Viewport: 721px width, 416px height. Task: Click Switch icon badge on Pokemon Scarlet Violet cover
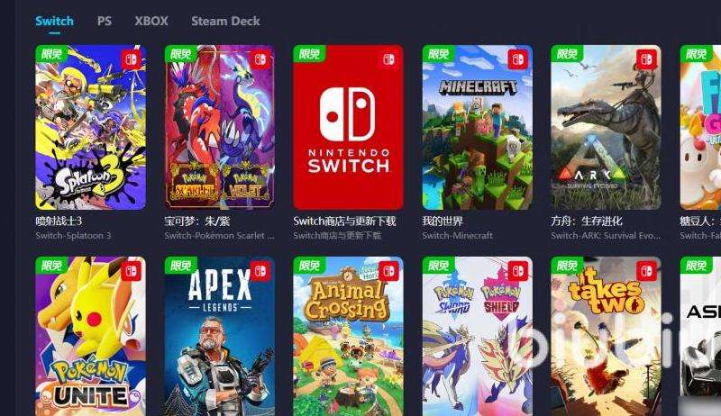260,59
